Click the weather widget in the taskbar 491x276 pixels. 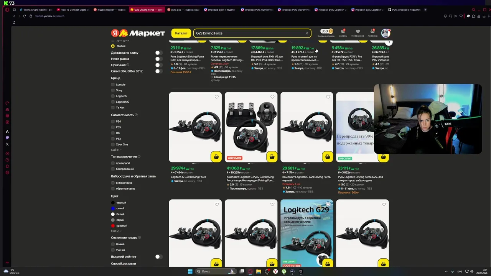(x=12, y=271)
